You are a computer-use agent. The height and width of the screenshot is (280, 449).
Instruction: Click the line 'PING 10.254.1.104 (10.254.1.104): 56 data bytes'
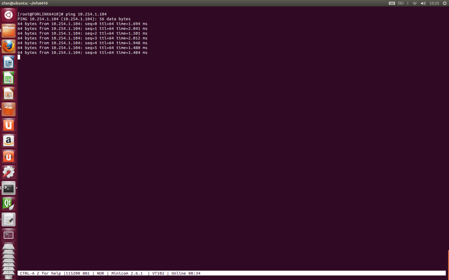point(74,19)
